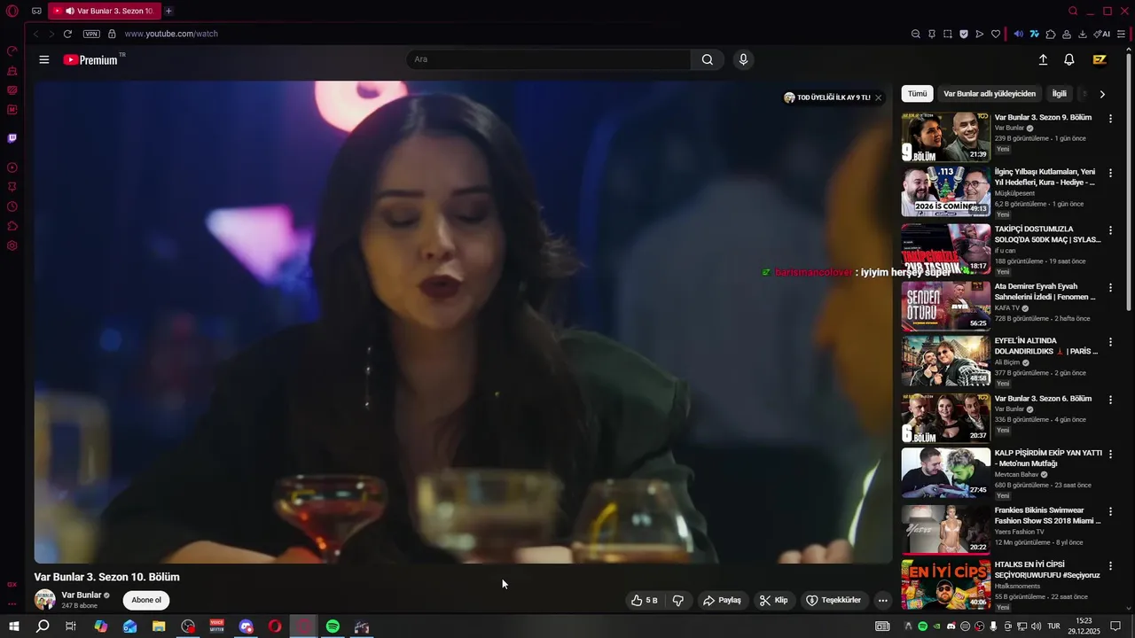Select Var Bunlar adlı yükleyiciden chip
1135x638 pixels.
[x=990, y=93]
